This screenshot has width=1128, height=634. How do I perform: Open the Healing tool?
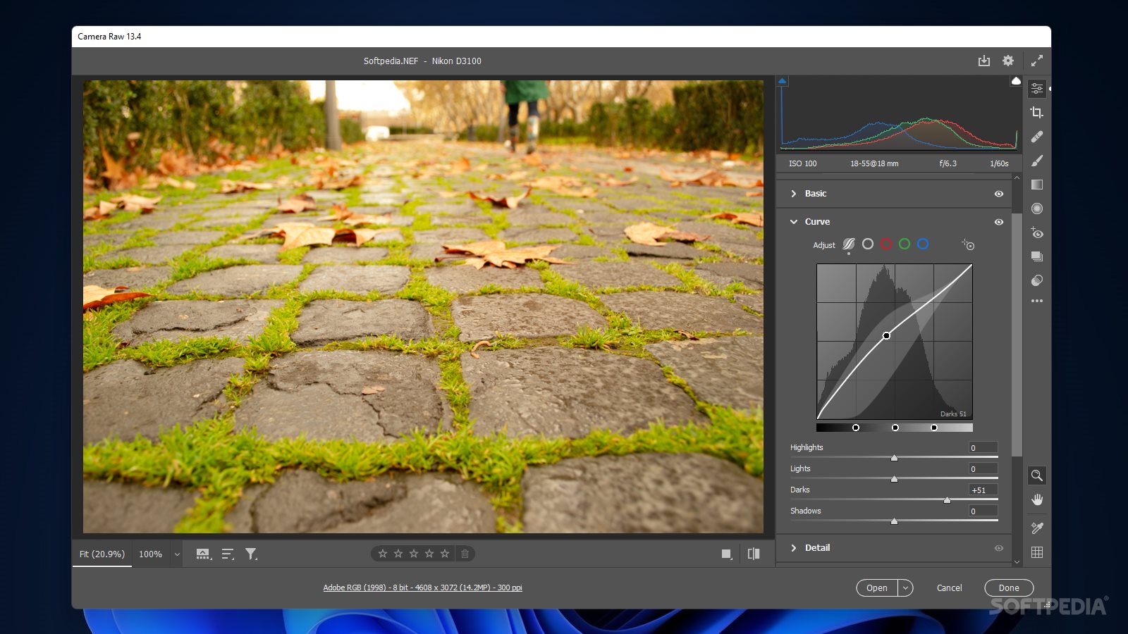point(1037,136)
